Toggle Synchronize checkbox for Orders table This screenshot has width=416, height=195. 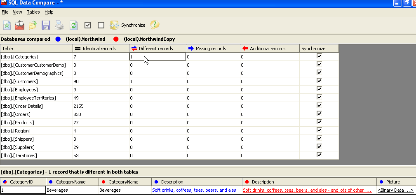point(319,114)
